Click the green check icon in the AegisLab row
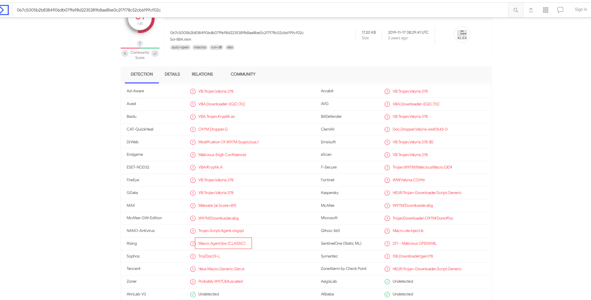 point(387,282)
